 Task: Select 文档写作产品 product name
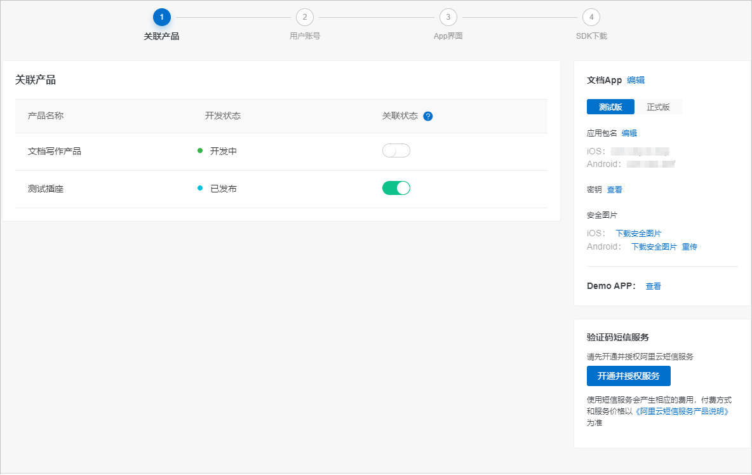coord(54,152)
